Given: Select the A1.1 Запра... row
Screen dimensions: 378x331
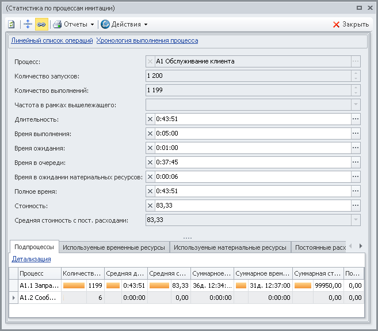Looking at the screenshot, I should point(186,285).
